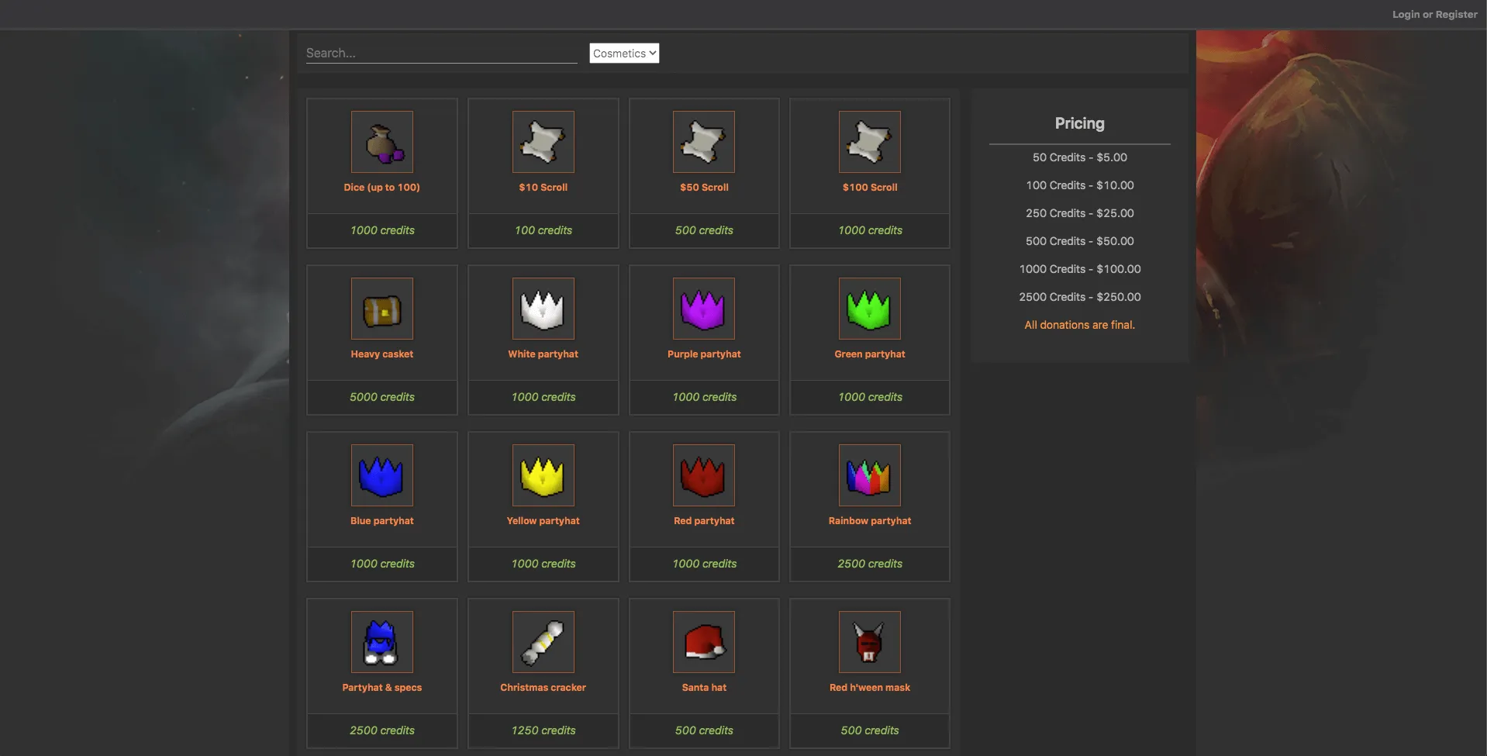Open the Cosmetics category dropdown
This screenshot has width=1487, height=756.
pyautogui.click(x=624, y=54)
